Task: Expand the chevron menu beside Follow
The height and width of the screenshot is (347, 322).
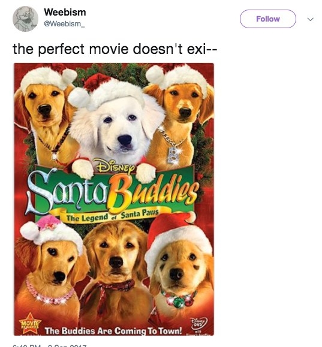Action: [311, 19]
